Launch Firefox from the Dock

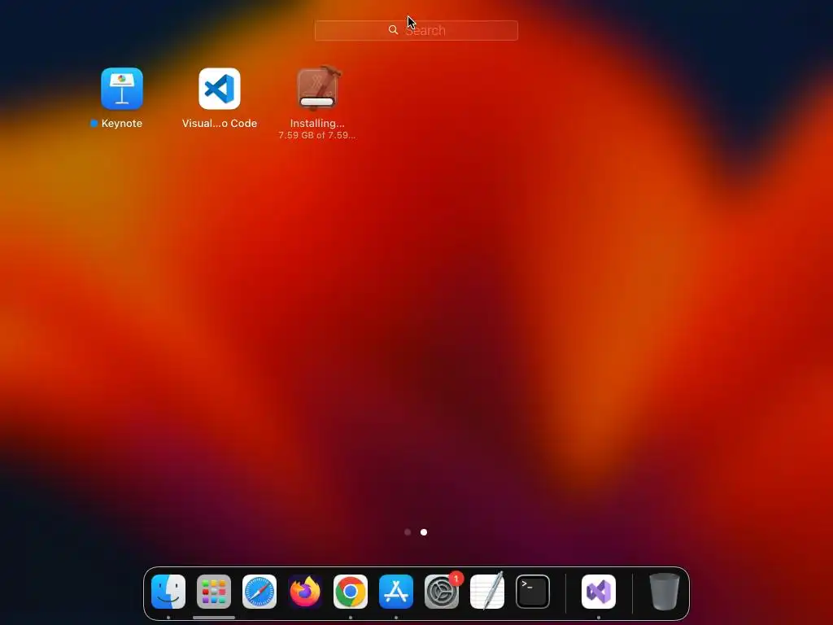(x=305, y=592)
